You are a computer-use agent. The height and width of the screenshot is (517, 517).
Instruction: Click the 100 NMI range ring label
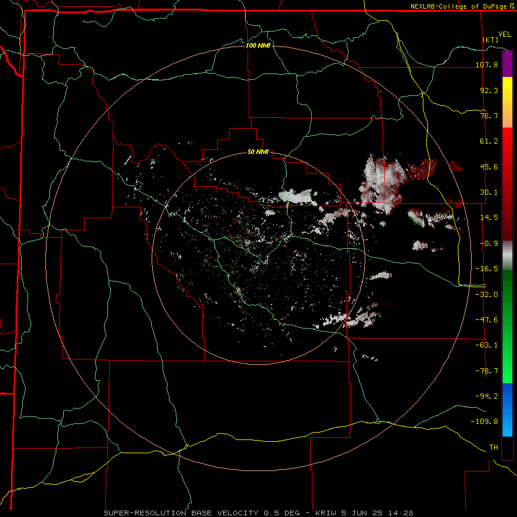click(x=258, y=45)
